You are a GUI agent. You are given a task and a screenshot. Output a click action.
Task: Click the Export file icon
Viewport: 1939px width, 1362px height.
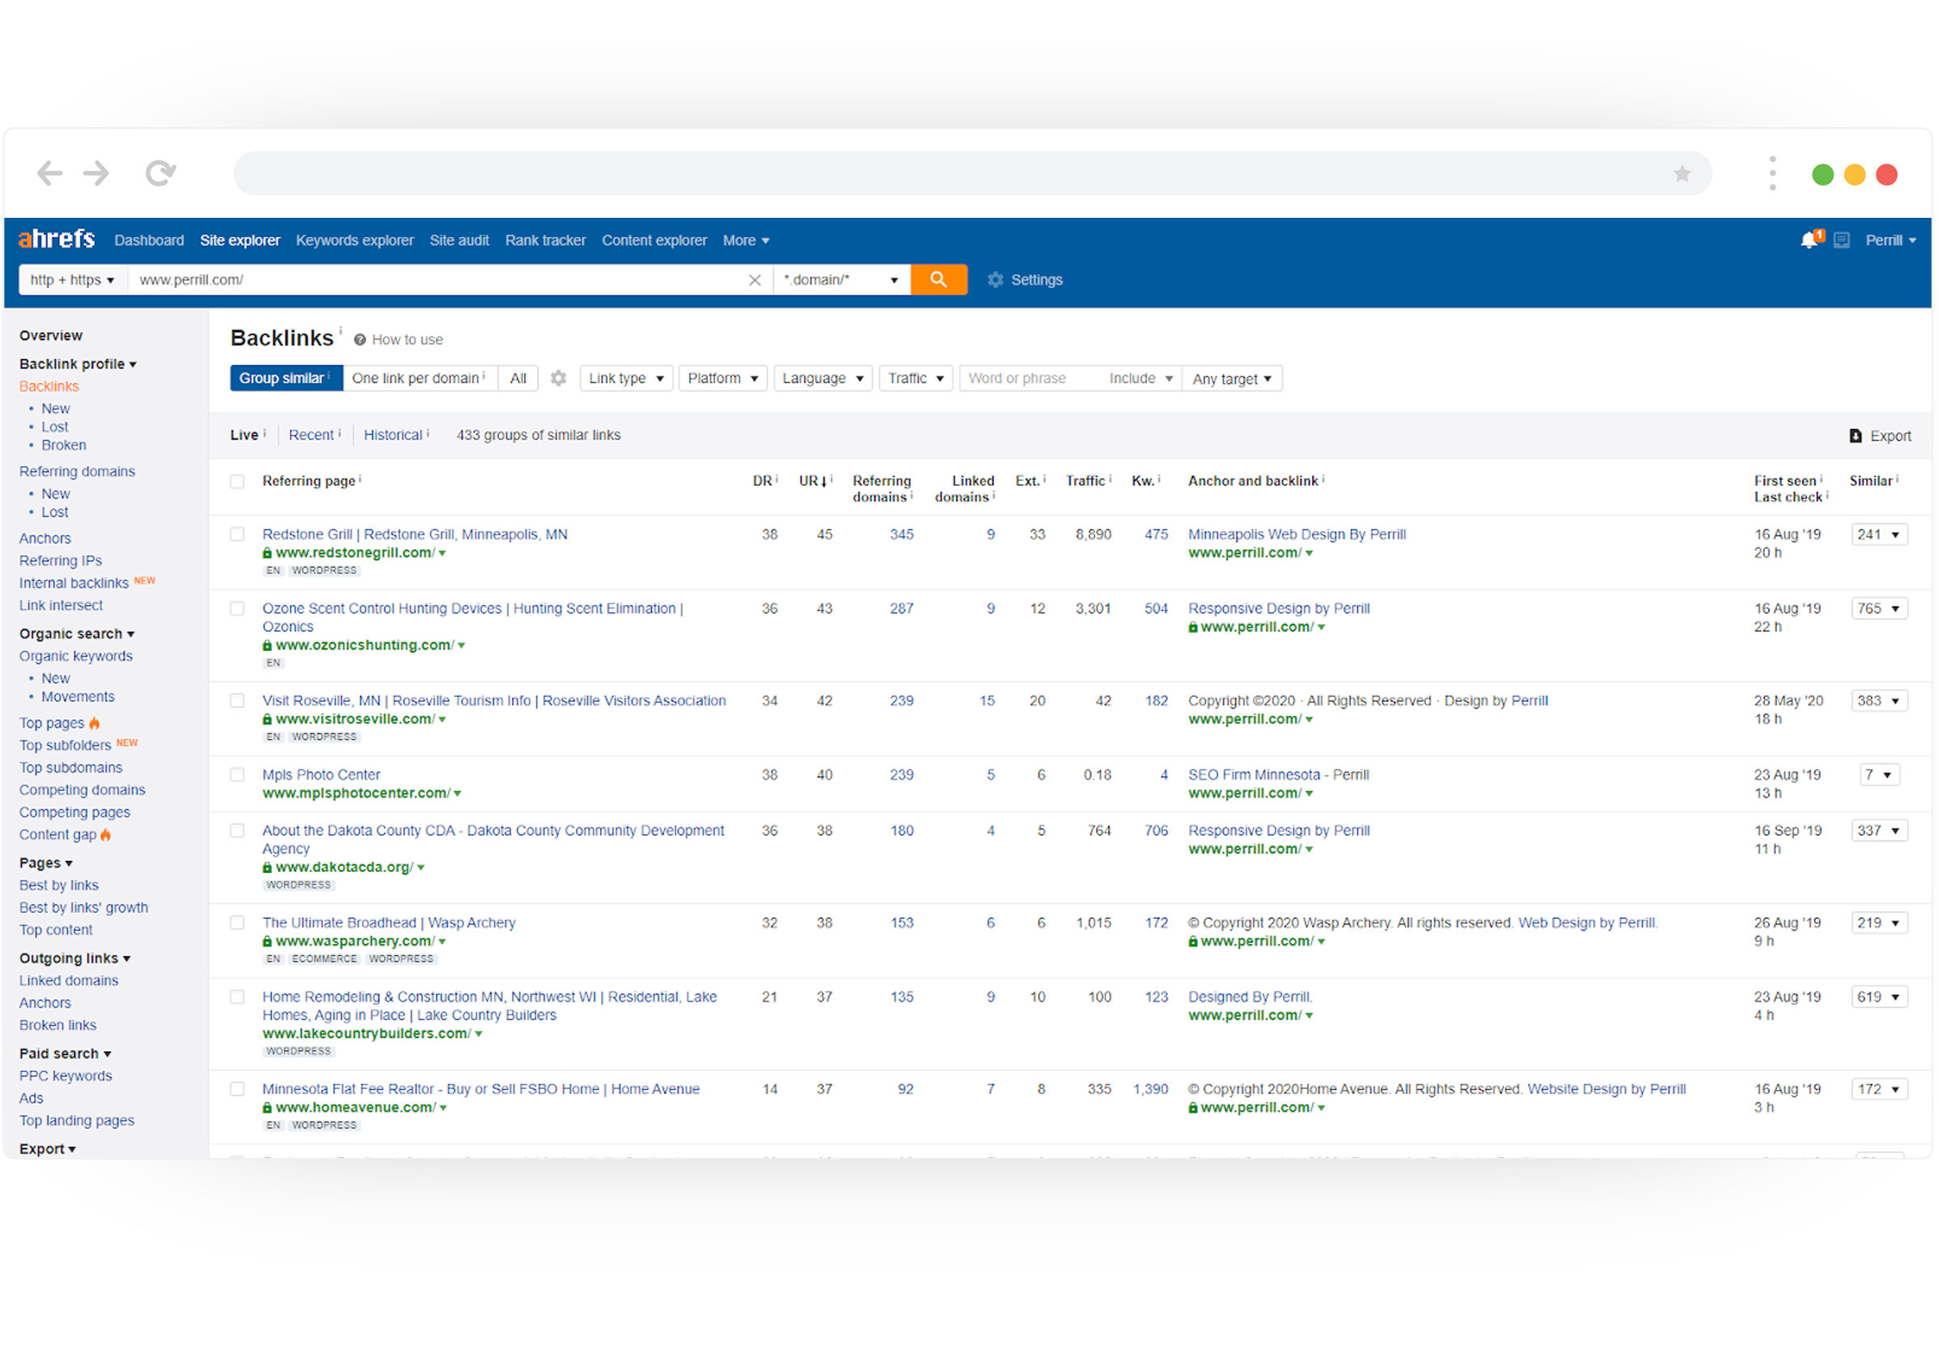tap(1855, 436)
